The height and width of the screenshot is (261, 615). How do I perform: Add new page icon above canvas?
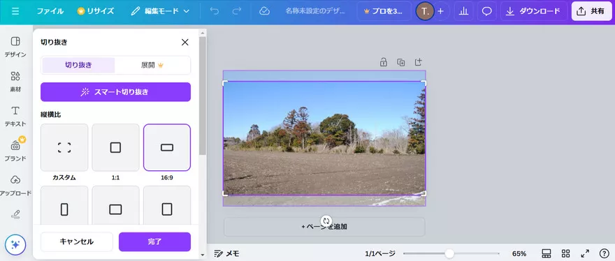pos(418,62)
